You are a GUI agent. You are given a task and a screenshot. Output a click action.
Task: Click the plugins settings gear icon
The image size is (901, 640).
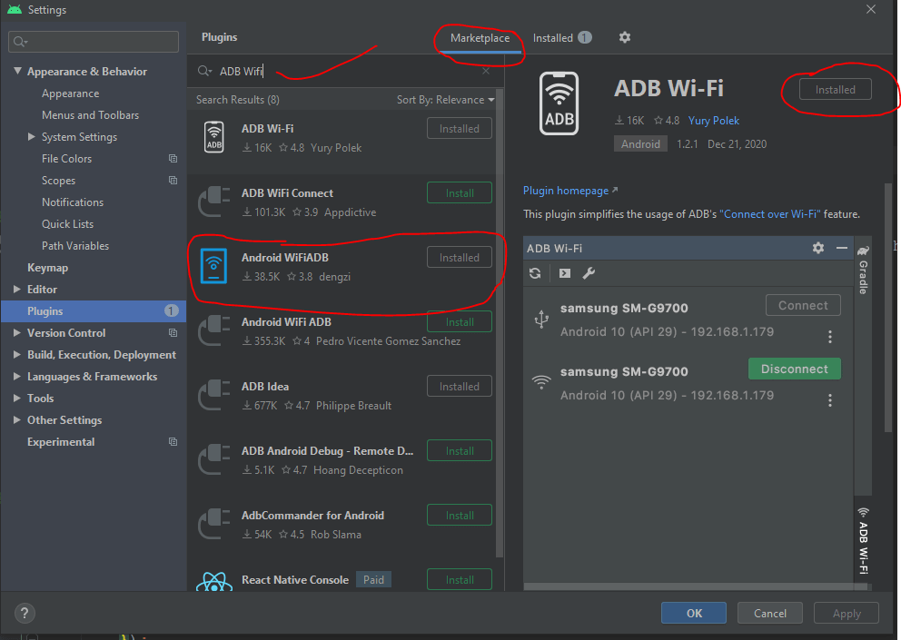pos(624,37)
